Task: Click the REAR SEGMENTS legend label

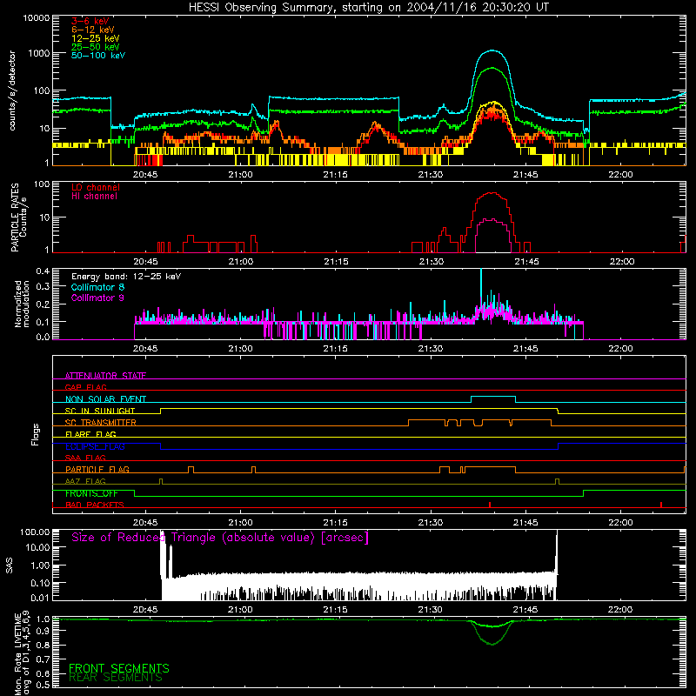Action: click(116, 678)
